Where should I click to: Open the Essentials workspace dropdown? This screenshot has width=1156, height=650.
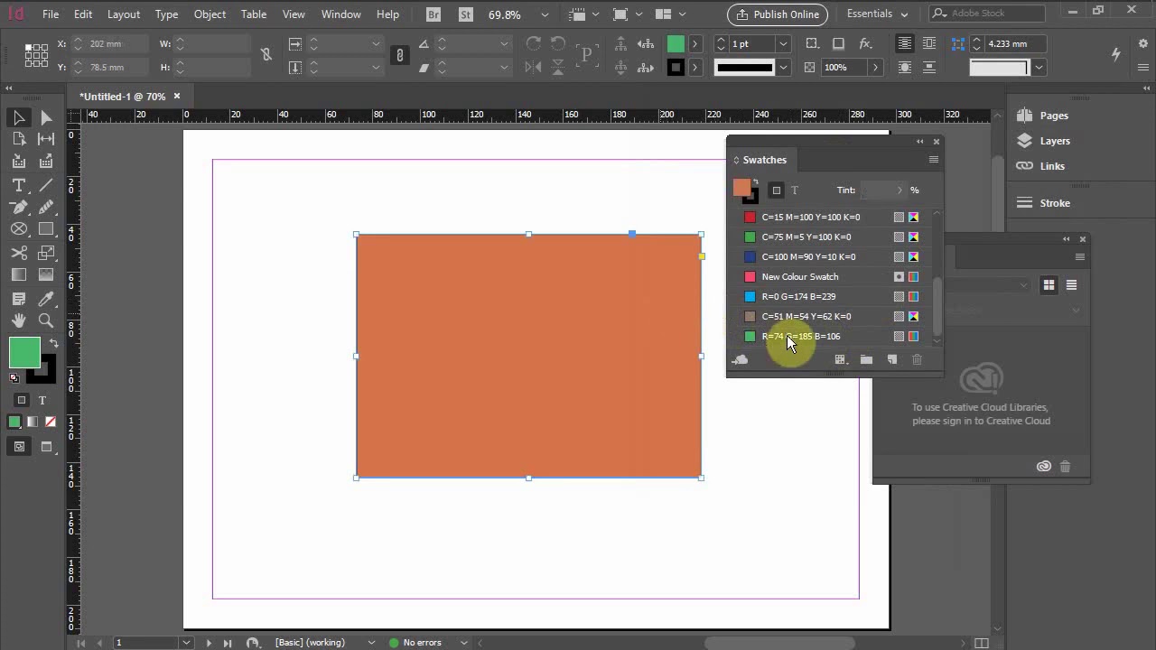click(x=877, y=14)
